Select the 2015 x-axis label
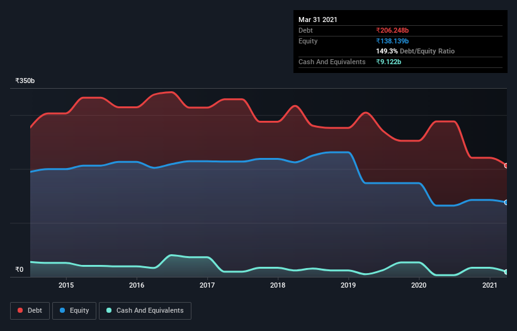The image size is (517, 331). click(x=66, y=285)
